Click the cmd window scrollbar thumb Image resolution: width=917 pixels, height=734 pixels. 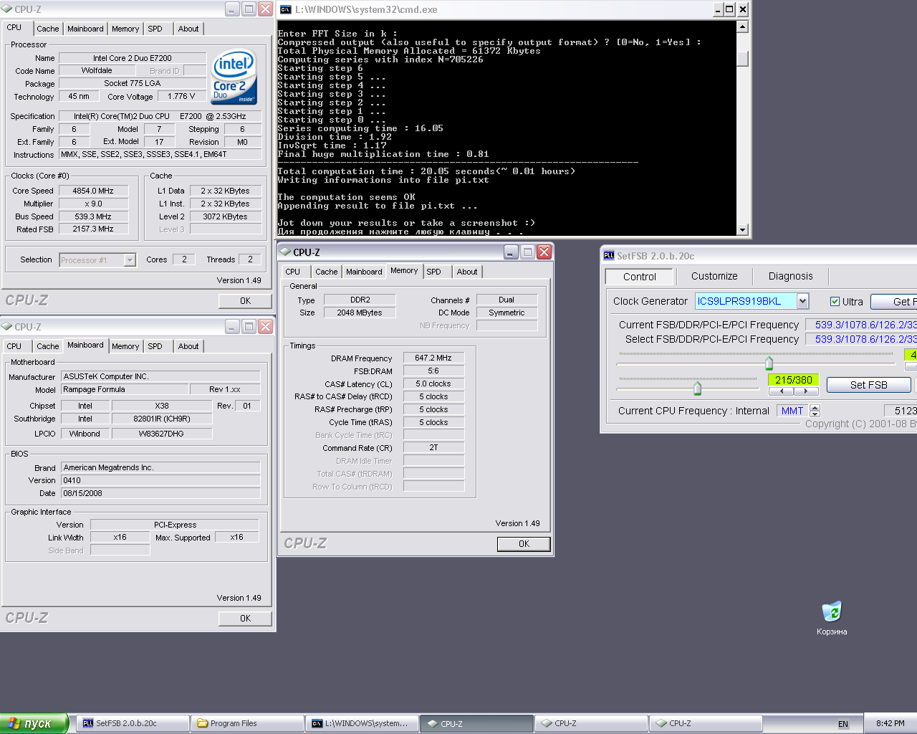pos(742,59)
